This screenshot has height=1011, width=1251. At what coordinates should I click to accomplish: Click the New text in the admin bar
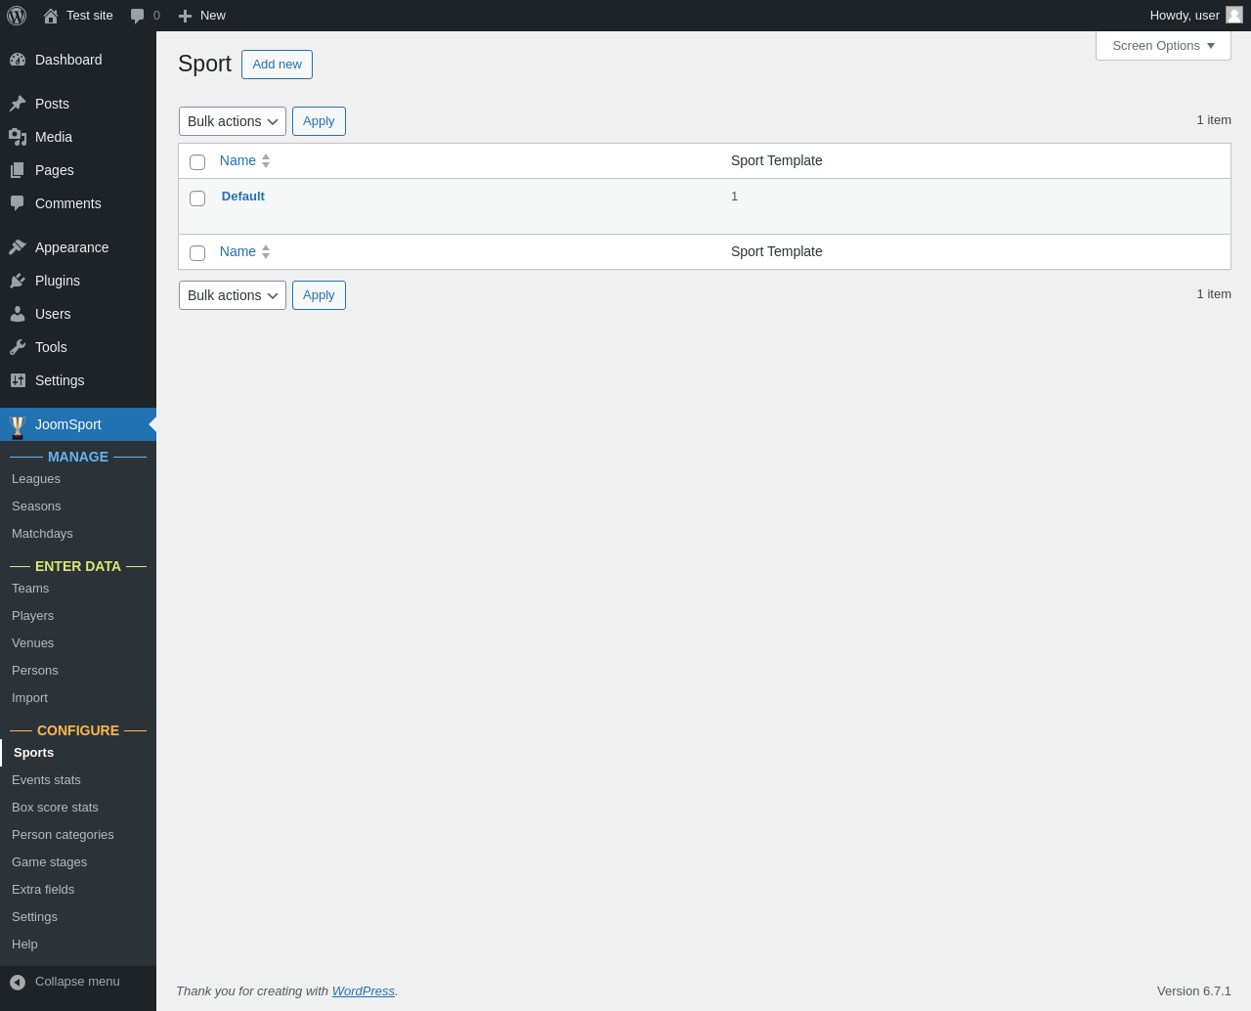click(213, 16)
